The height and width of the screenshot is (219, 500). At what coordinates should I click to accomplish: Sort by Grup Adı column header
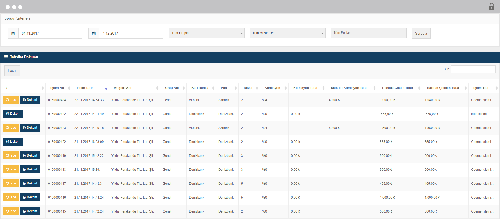(173, 88)
